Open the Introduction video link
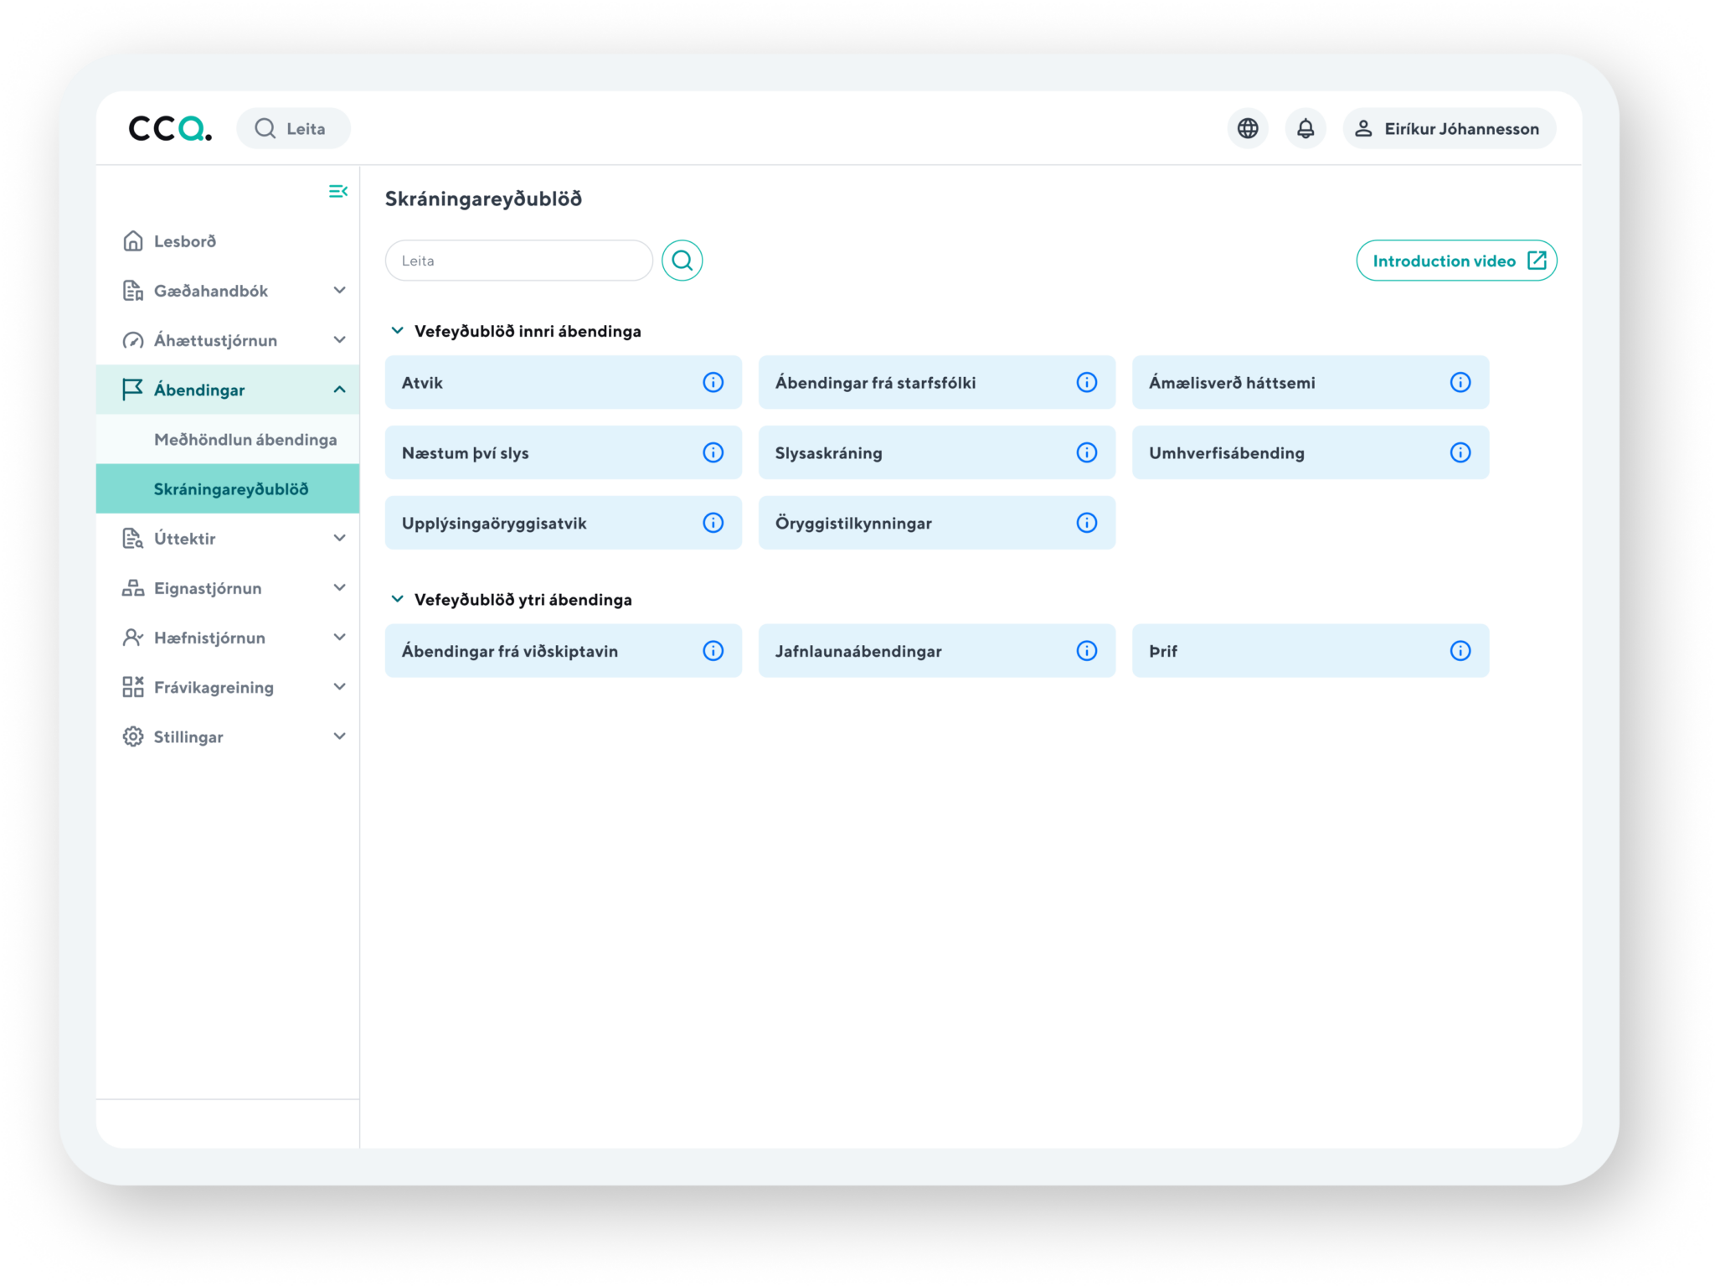Image resolution: width=1715 pixels, height=1286 pixels. (1456, 261)
